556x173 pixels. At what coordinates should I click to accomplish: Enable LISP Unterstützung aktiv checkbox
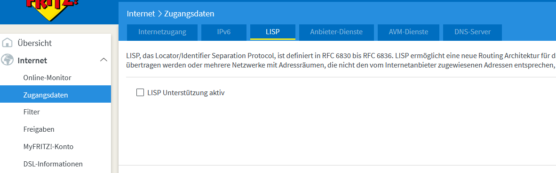(140, 93)
